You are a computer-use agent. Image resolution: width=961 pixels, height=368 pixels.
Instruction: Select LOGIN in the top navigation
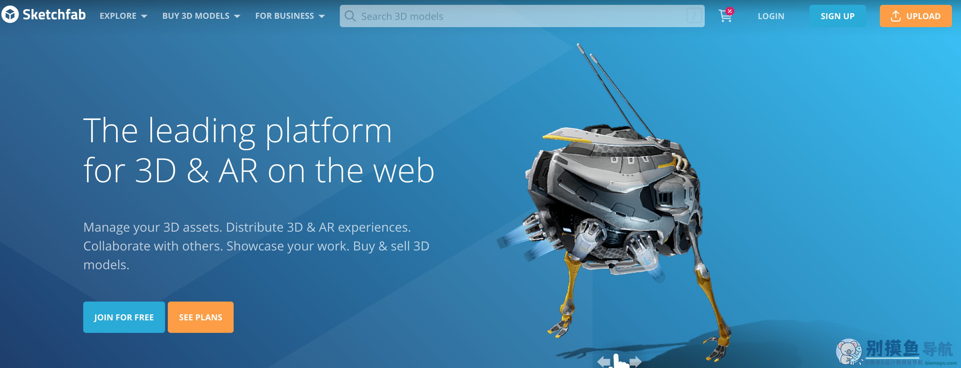771,16
